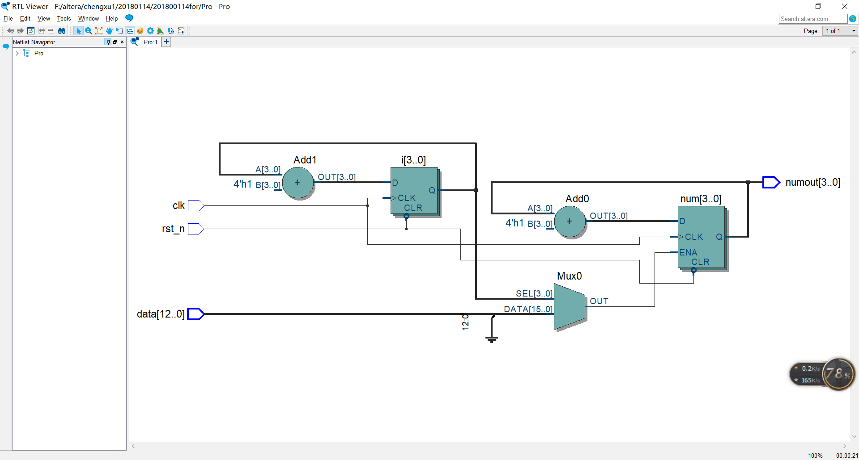
Task: Restore down the RTL Viewer window
Action: 818,6
